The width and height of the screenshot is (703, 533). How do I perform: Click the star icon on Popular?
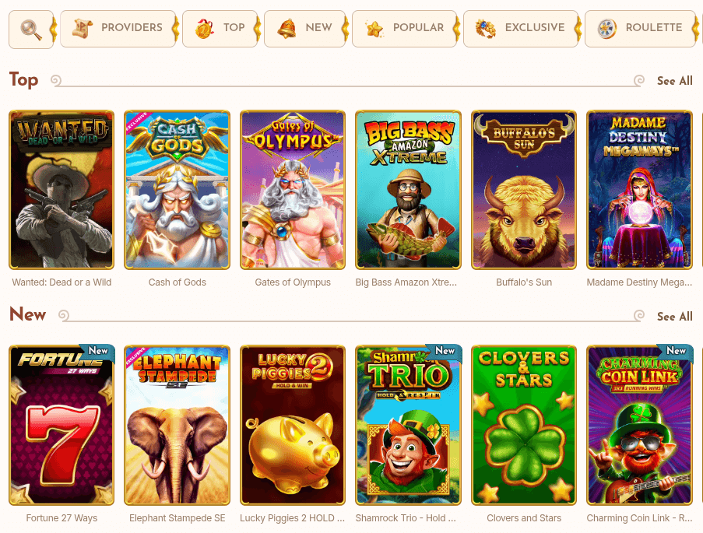374,29
